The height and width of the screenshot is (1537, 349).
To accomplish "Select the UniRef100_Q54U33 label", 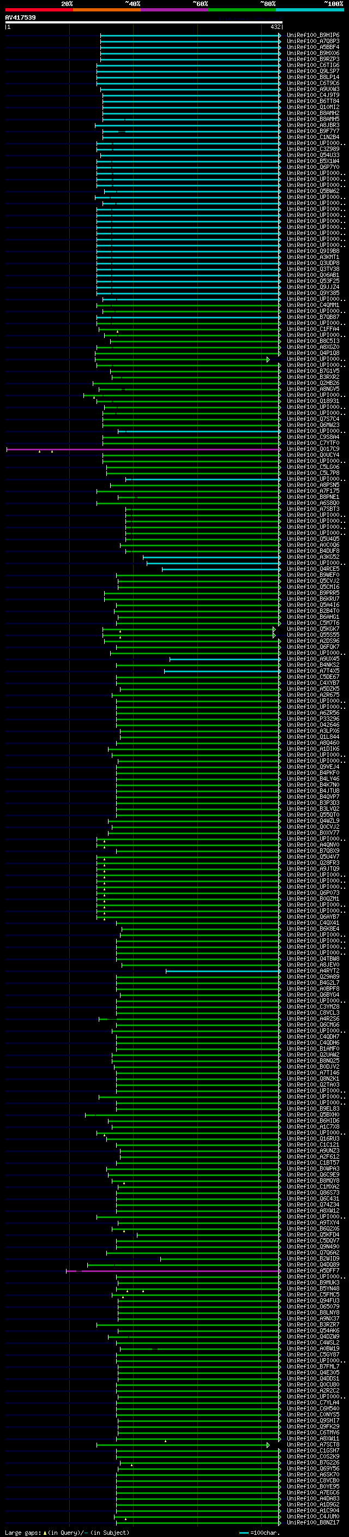I will click(313, 155).
